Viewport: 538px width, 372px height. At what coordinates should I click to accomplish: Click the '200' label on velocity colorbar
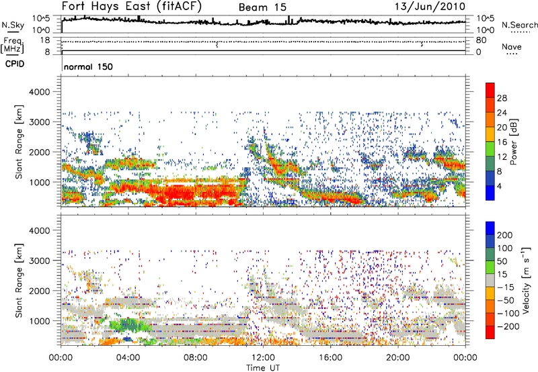tap(505, 235)
